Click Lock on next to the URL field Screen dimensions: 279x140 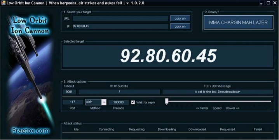pyautogui.click(x=180, y=18)
